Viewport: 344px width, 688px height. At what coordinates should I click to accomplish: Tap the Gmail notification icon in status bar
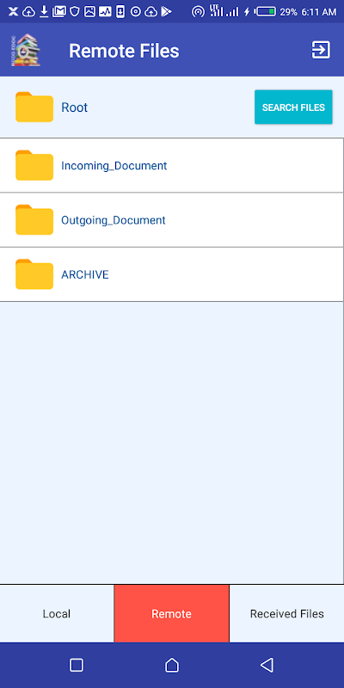58,12
